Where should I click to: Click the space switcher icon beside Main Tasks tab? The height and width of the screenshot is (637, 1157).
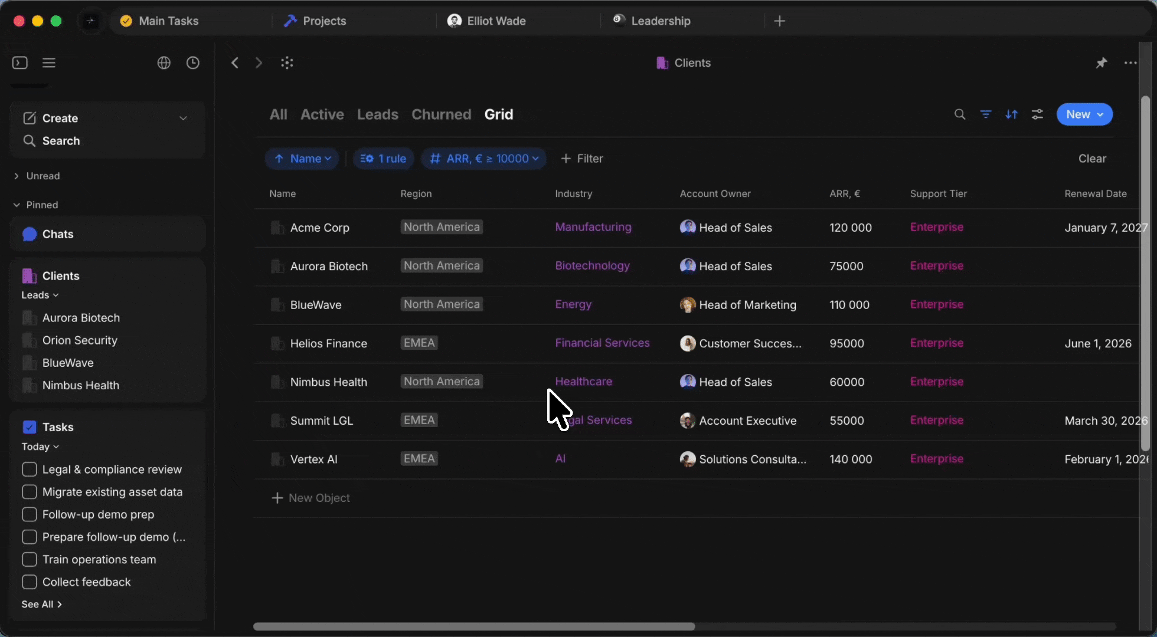tap(90, 21)
